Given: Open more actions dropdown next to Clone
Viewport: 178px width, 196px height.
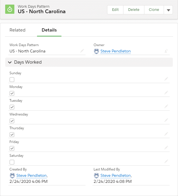Looking at the screenshot, I should (x=168, y=10).
